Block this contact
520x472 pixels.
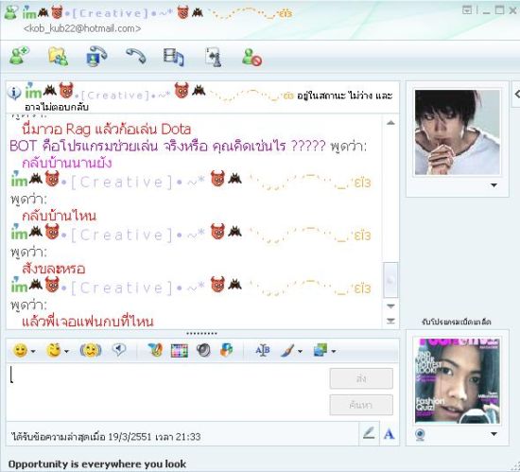251,57
